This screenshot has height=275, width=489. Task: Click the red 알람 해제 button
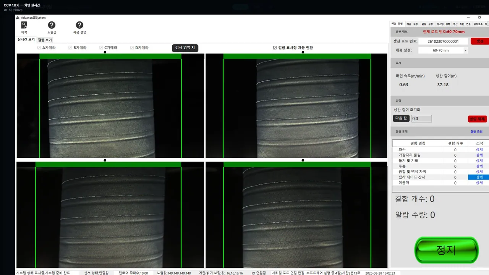477,119
